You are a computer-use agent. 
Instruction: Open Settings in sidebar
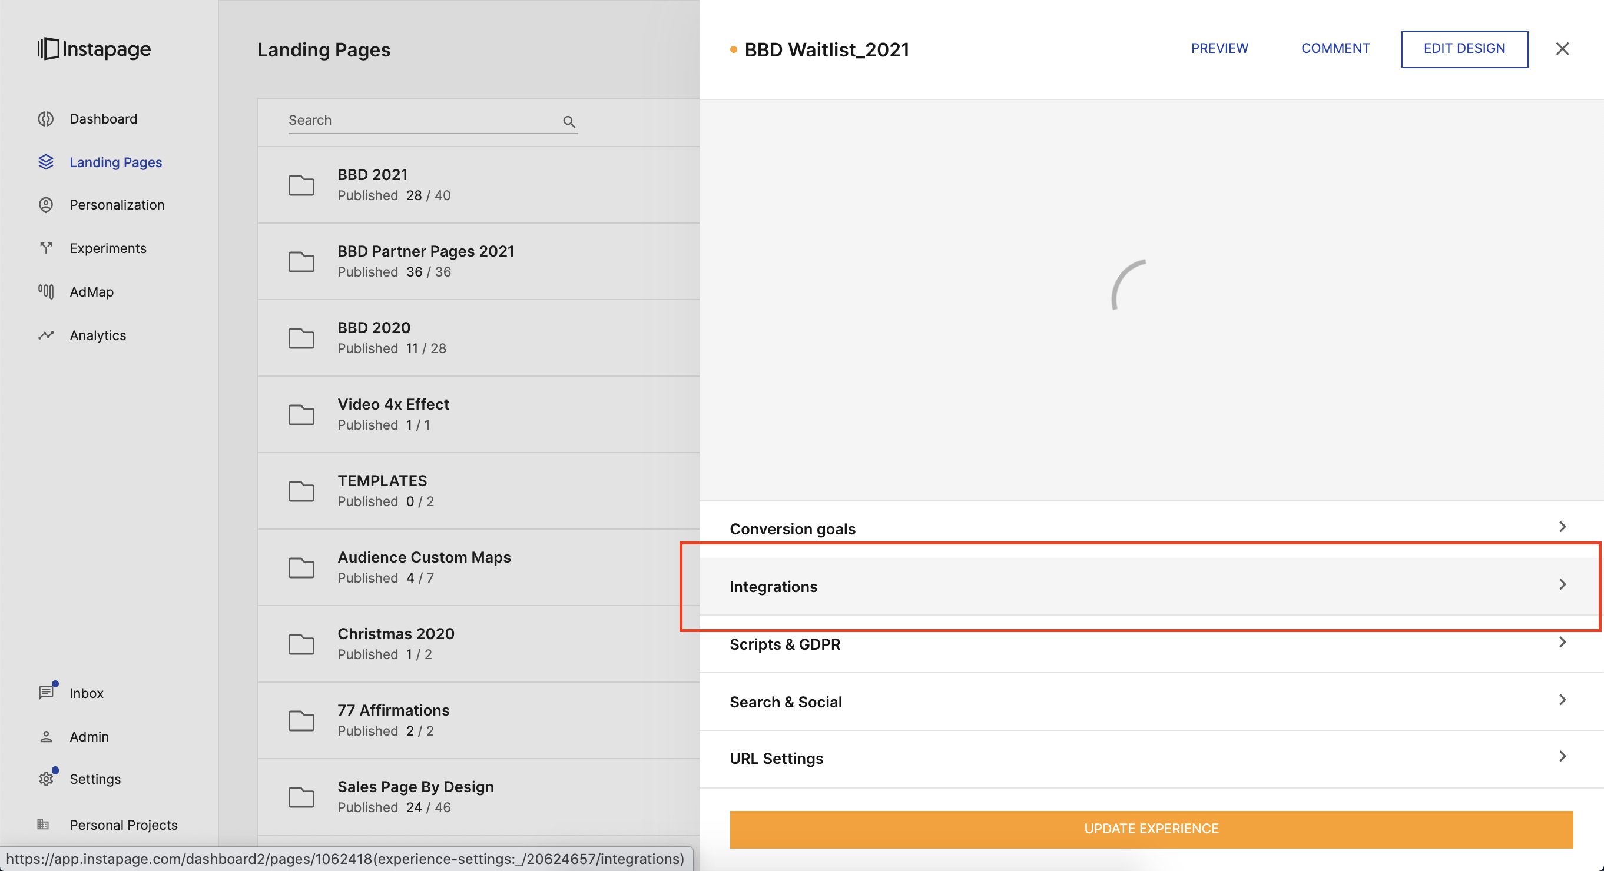pos(95,779)
